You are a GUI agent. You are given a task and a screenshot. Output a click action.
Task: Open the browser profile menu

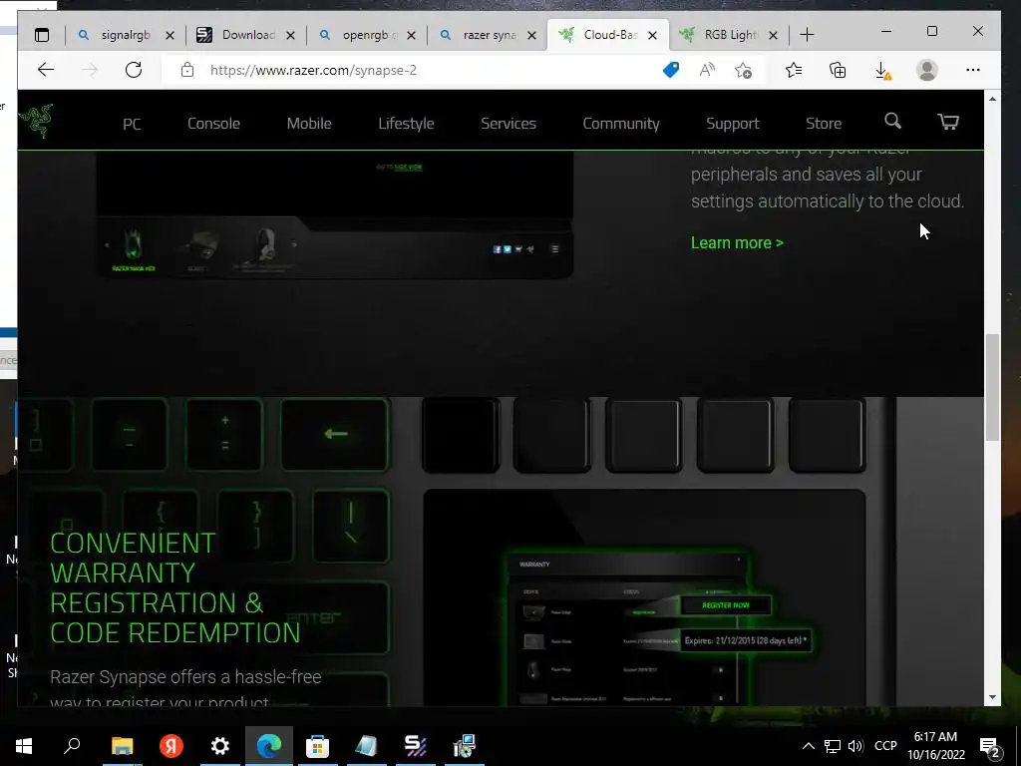click(927, 70)
